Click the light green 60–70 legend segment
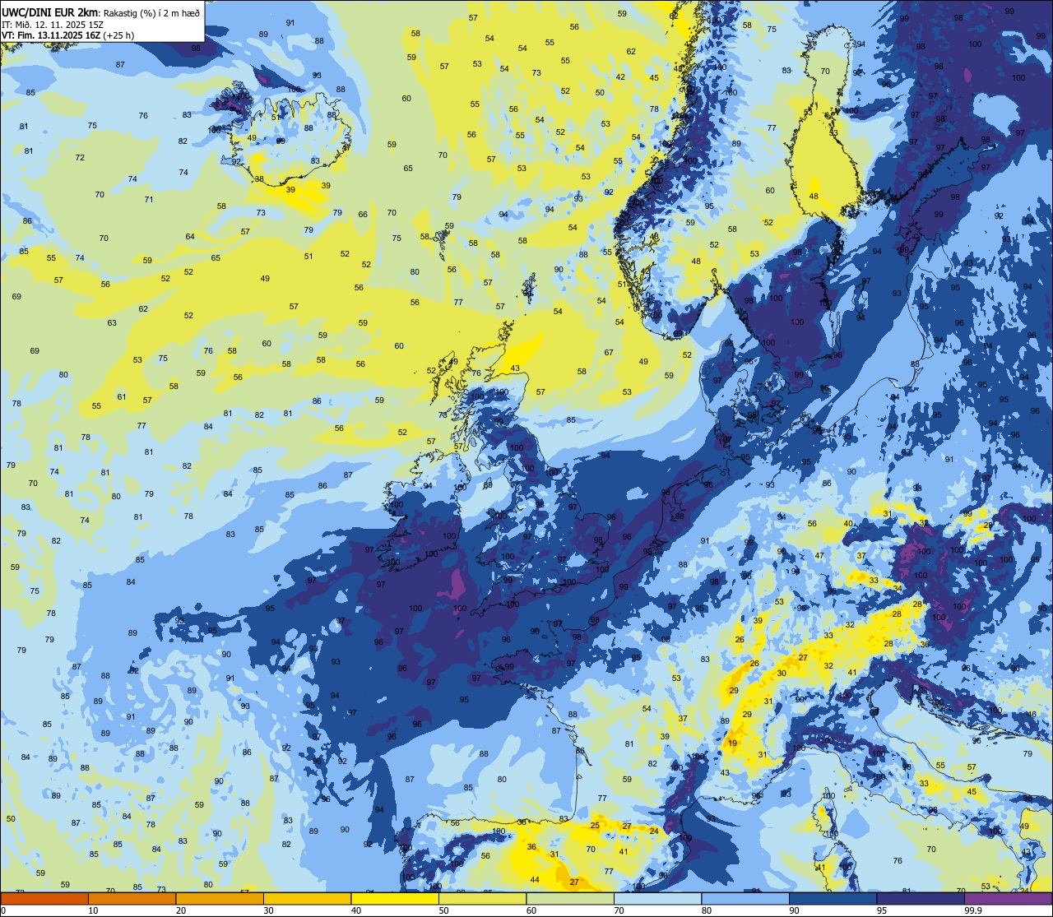 tap(570, 899)
